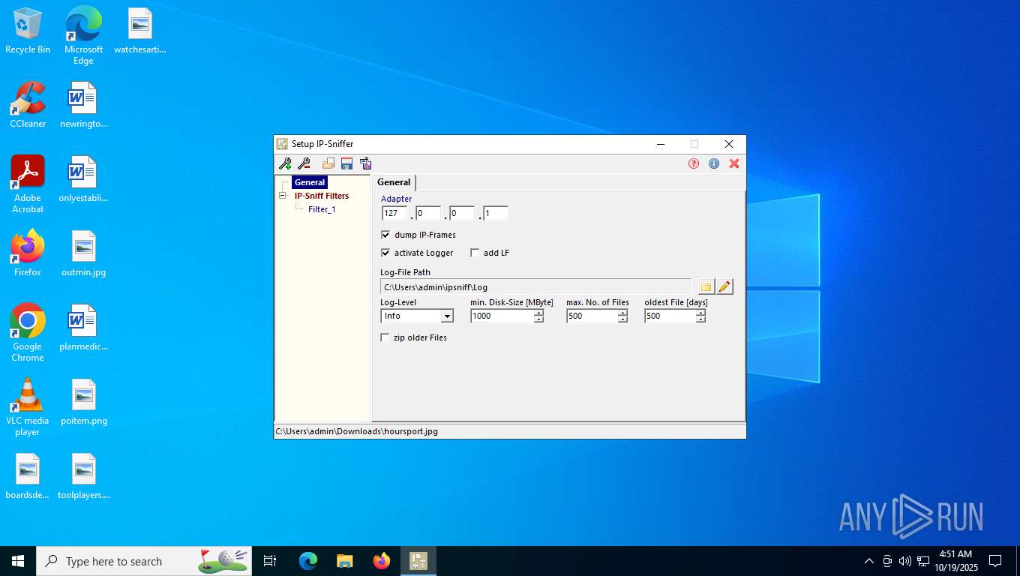Screen dimensions: 1020x576
Task: Click the remove filter wrench icon
Action: click(304, 163)
